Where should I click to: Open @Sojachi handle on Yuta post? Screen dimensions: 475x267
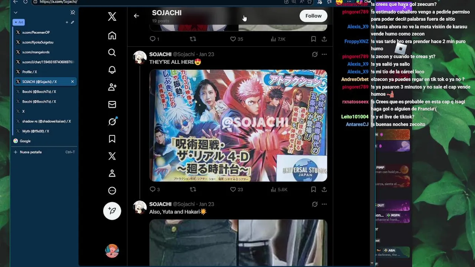184,204
